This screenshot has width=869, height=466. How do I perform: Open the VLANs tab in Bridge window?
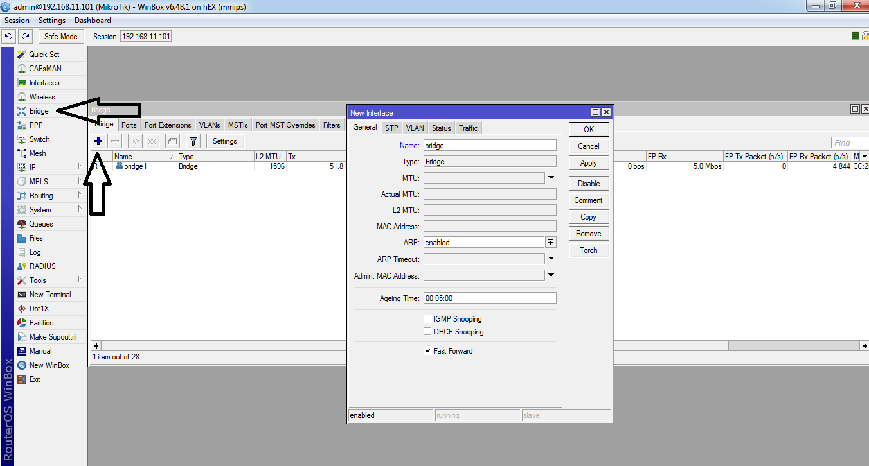[210, 125]
